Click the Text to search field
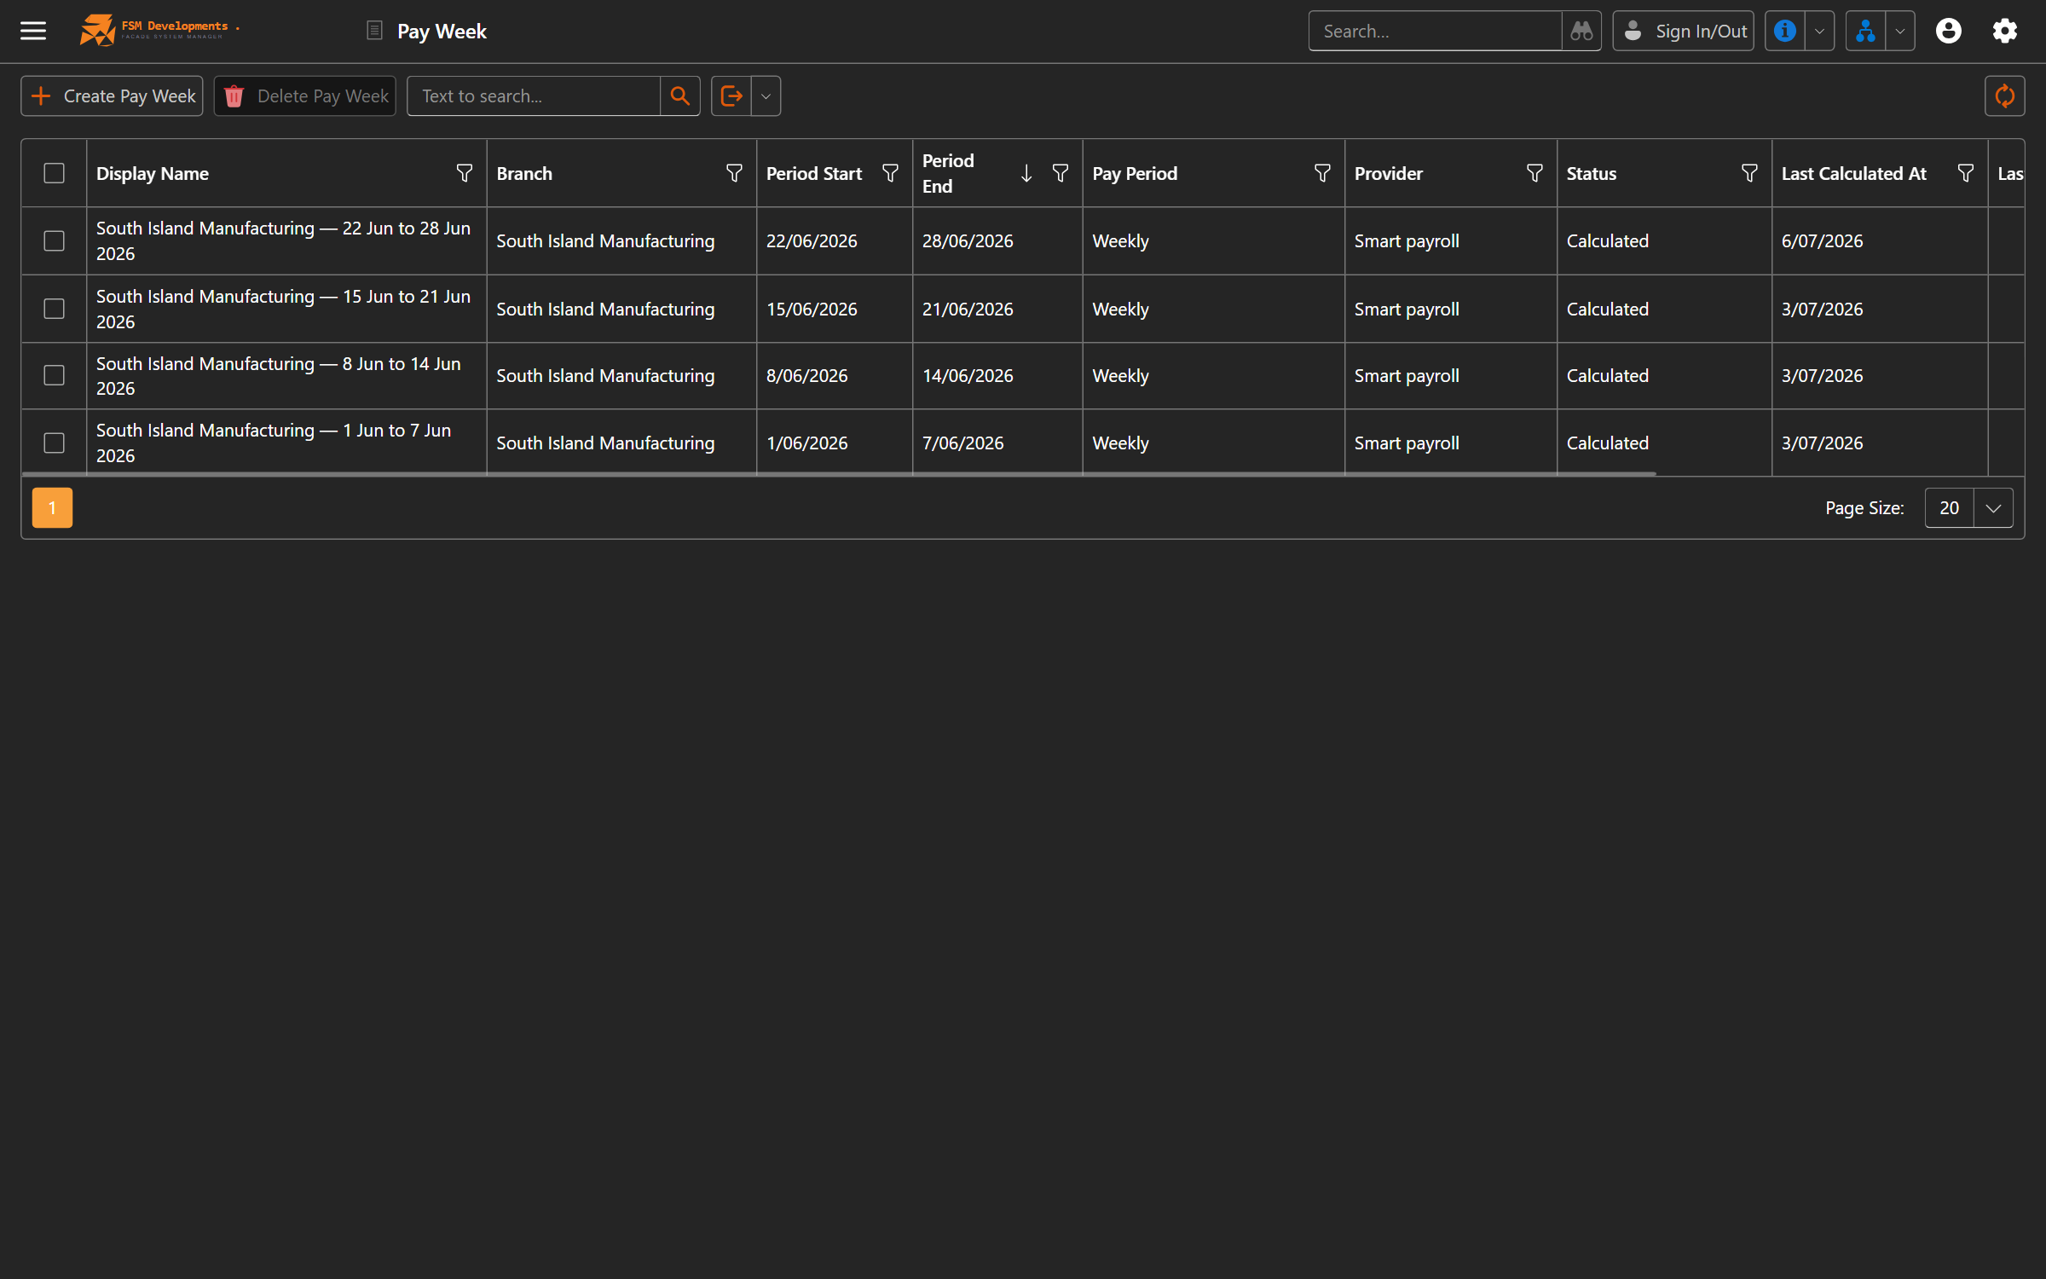Viewport: 2046px width, 1279px height. pos(534,96)
